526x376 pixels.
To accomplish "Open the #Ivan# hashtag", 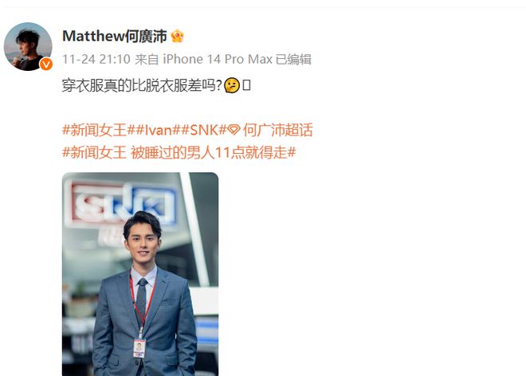I will [158, 130].
